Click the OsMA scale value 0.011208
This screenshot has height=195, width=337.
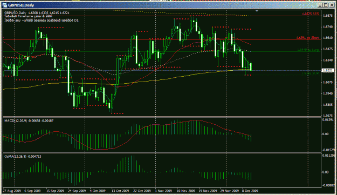tap(328, 155)
